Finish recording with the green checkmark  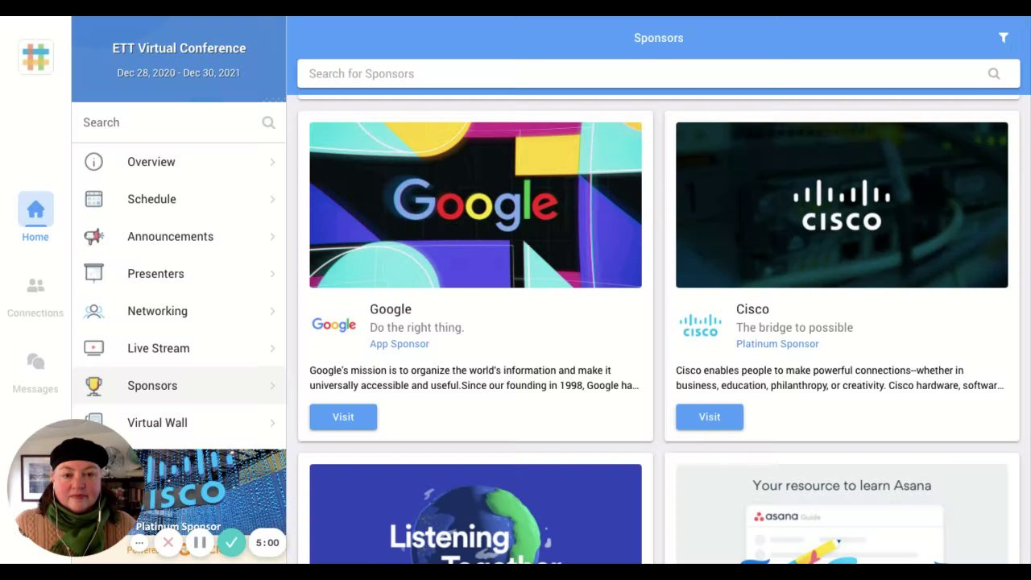point(231,542)
